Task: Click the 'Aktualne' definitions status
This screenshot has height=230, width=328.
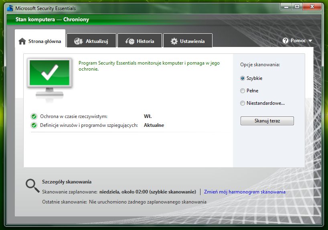Action: coord(154,125)
